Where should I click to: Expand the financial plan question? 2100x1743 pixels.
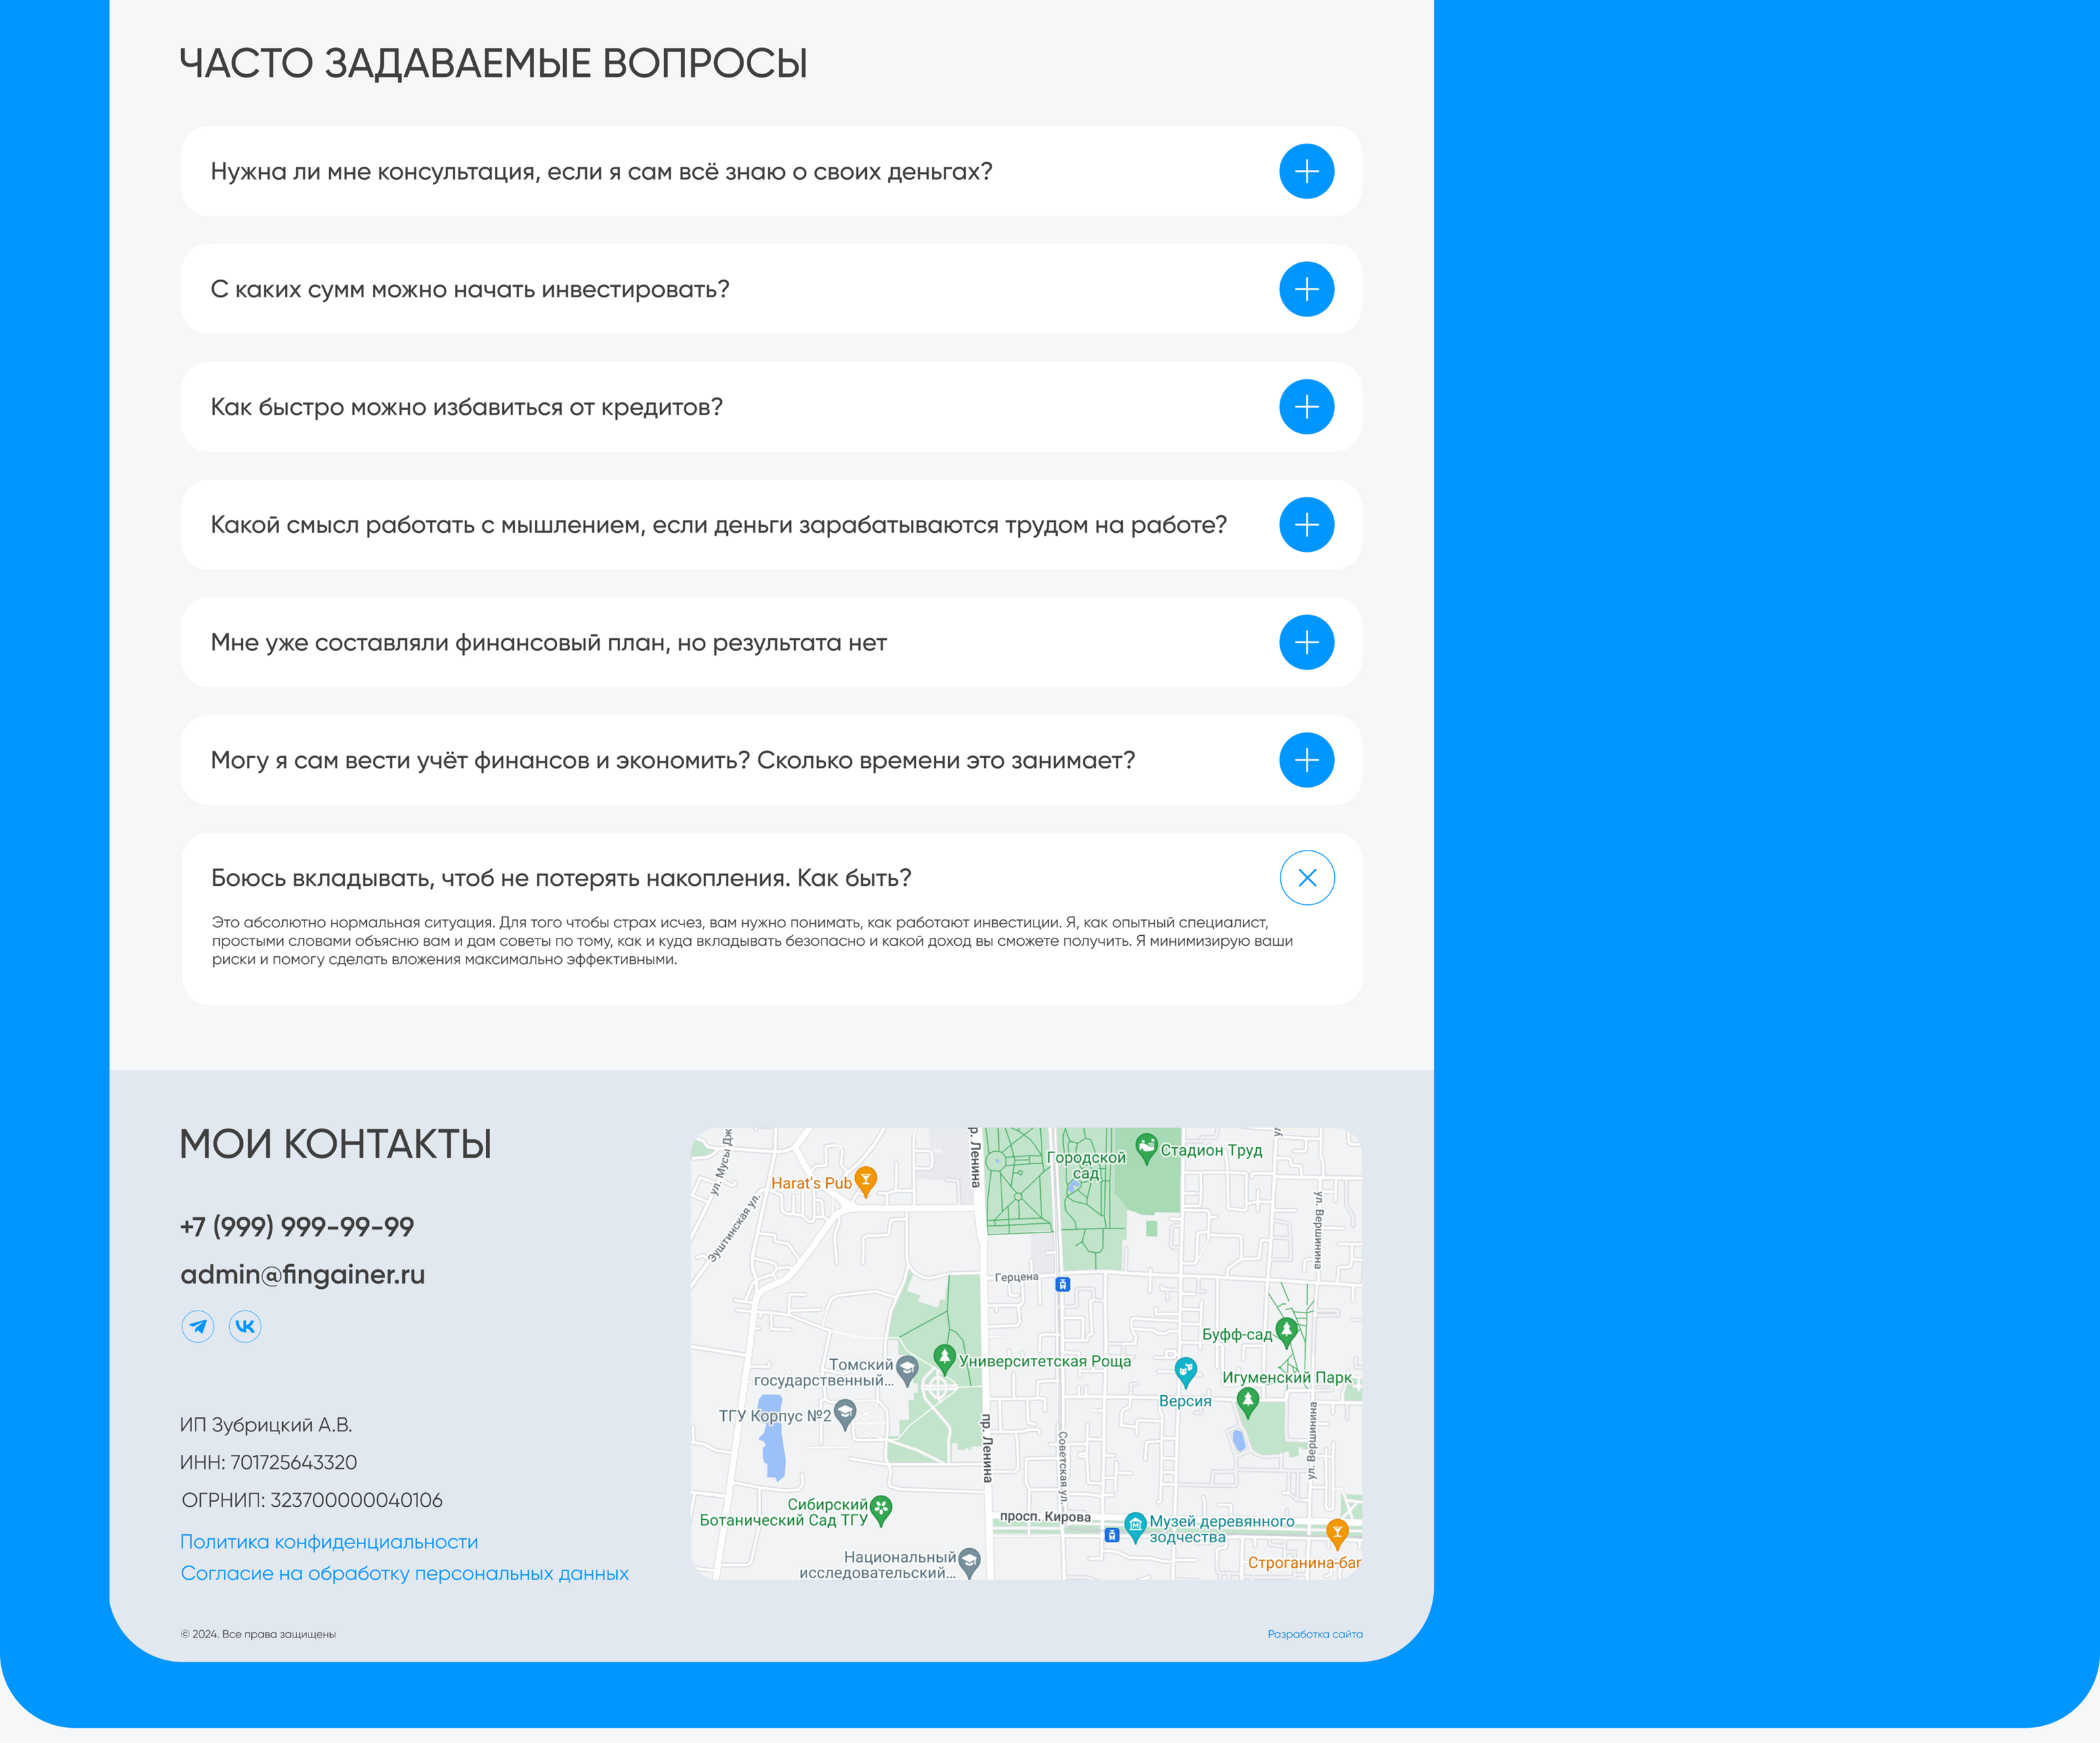point(1306,642)
